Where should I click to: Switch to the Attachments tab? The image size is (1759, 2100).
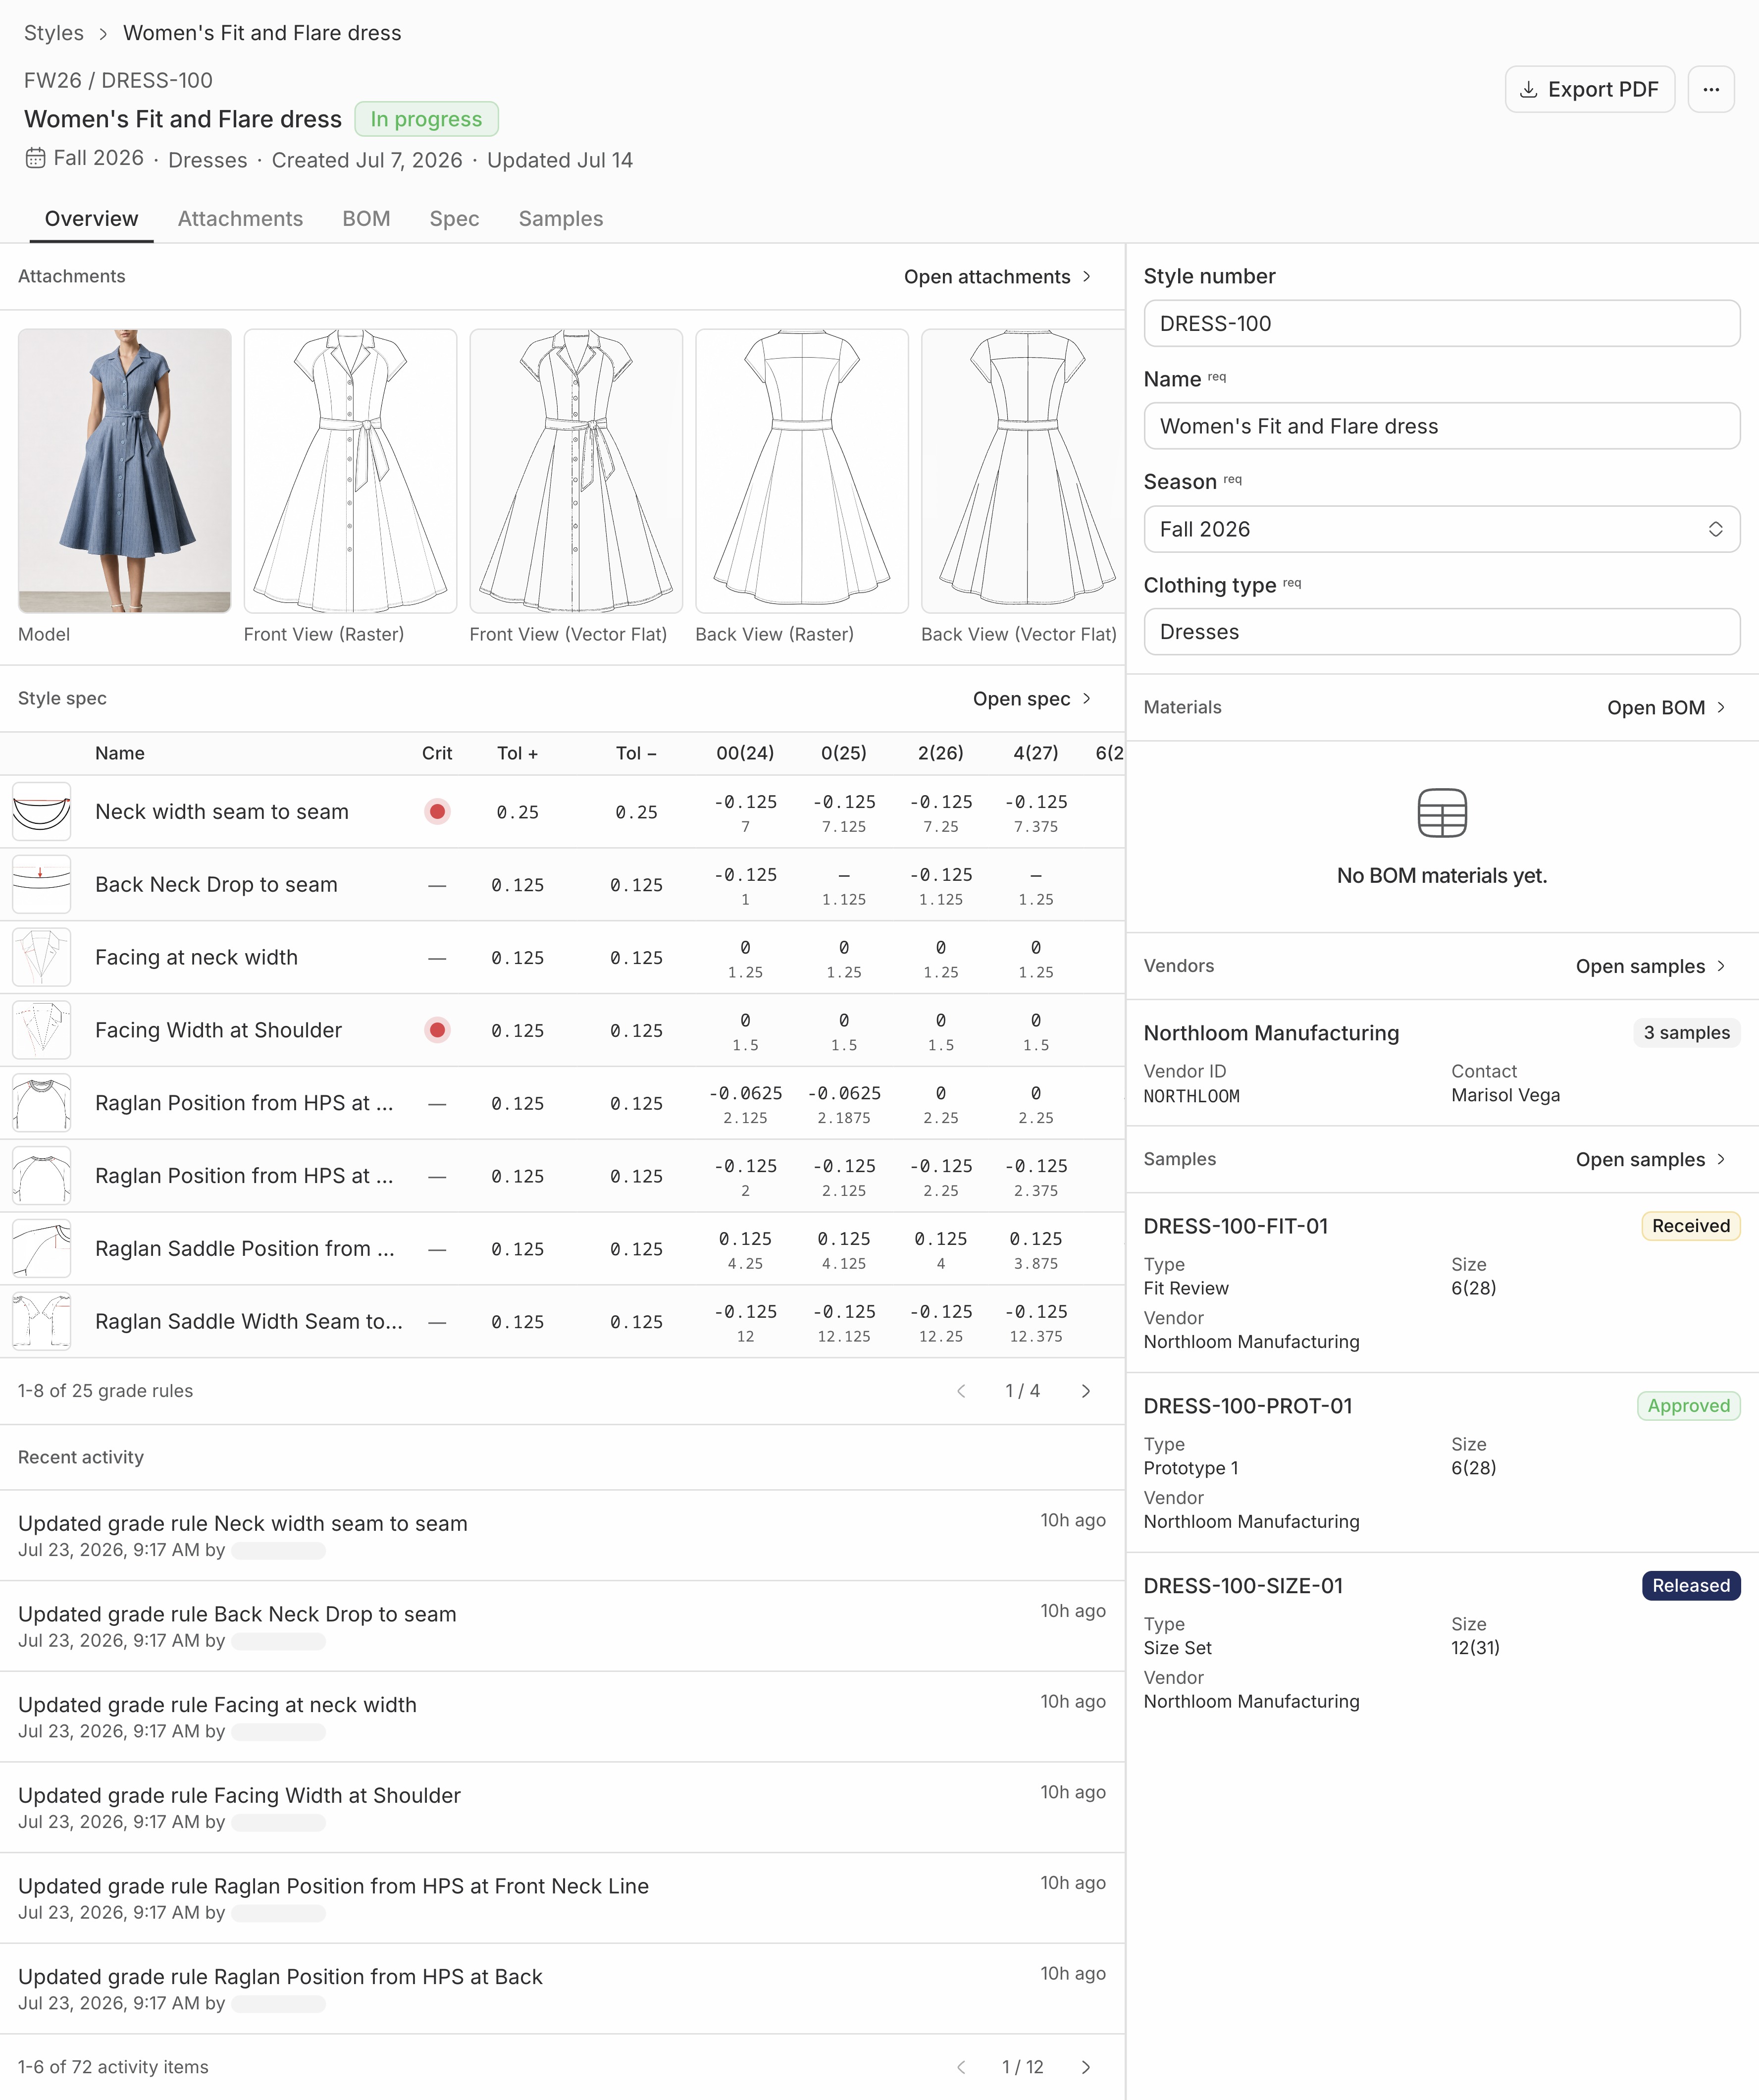tap(240, 219)
